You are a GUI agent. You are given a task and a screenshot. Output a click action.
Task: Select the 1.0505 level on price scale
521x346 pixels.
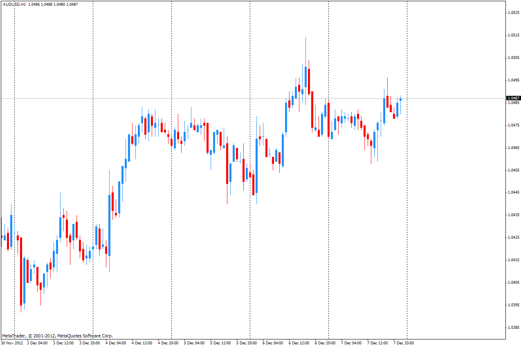514,58
